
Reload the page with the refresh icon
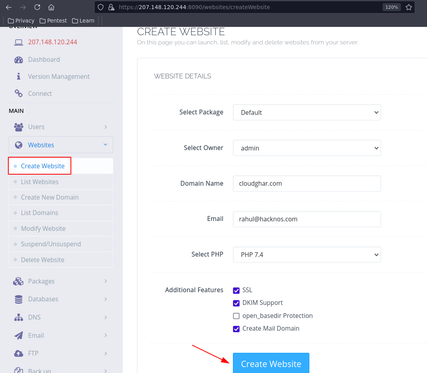coord(37,8)
